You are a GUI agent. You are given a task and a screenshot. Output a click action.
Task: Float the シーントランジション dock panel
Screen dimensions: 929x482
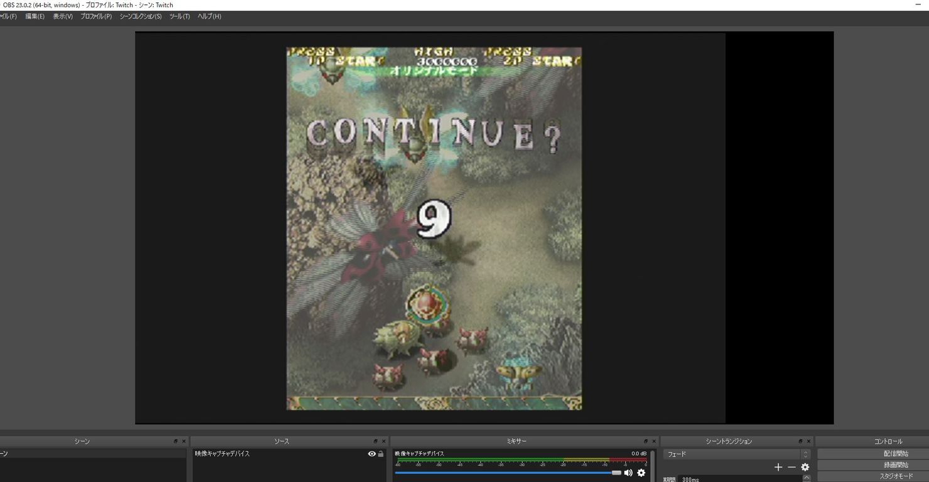point(800,441)
